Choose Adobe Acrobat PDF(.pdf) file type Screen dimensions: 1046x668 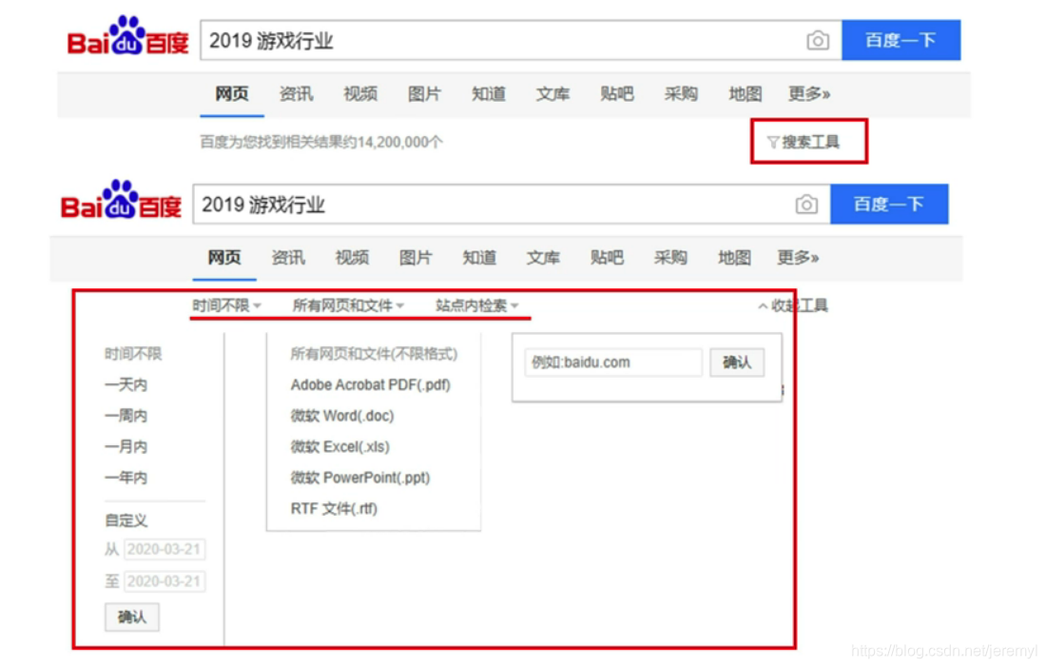(370, 385)
